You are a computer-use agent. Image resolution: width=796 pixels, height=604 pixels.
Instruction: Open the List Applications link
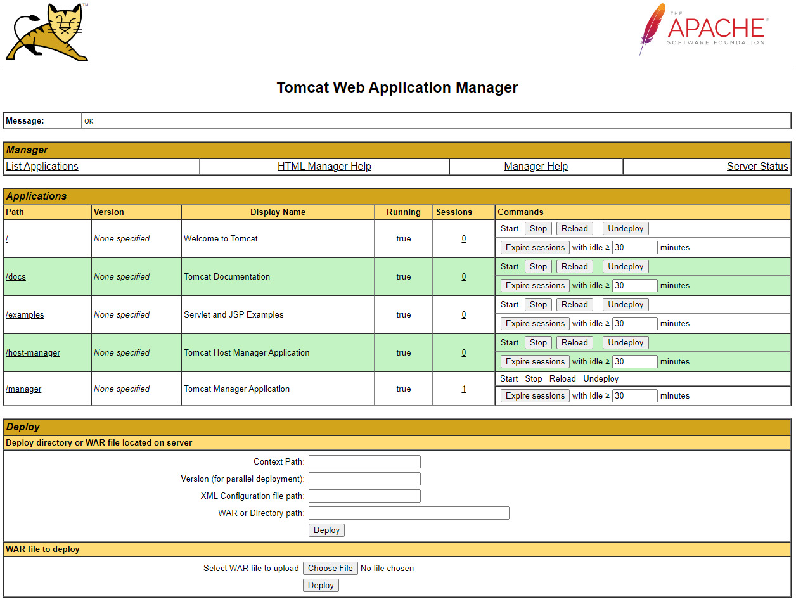pos(42,167)
